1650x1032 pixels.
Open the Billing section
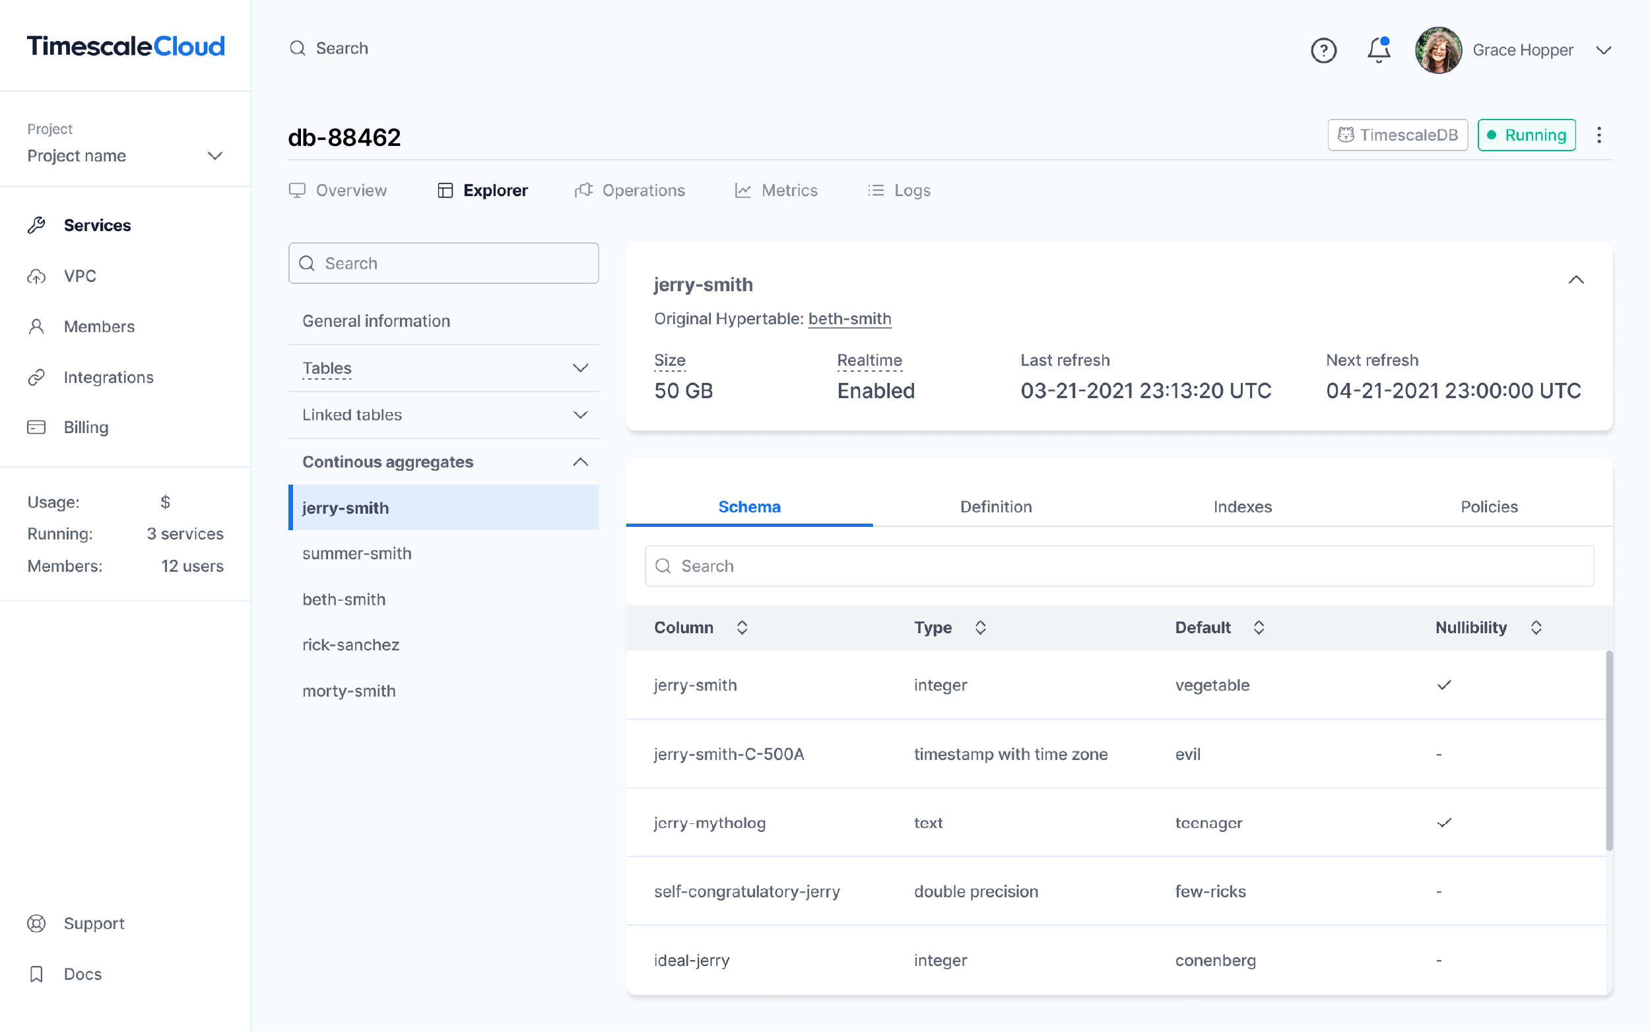86,427
